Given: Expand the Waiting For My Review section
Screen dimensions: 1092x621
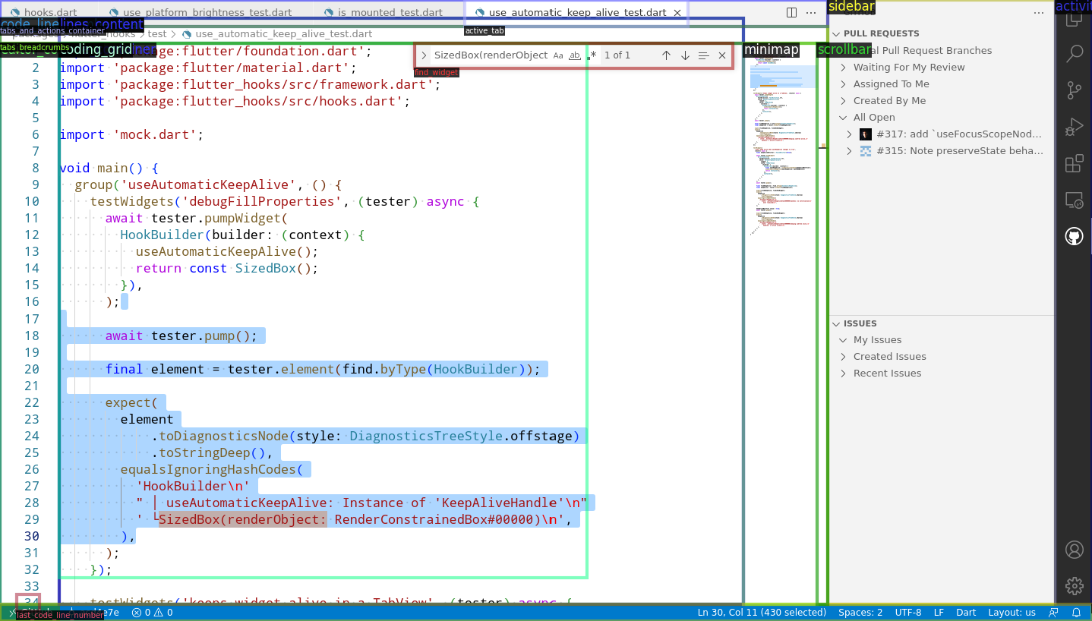Looking at the screenshot, I should point(908,68).
